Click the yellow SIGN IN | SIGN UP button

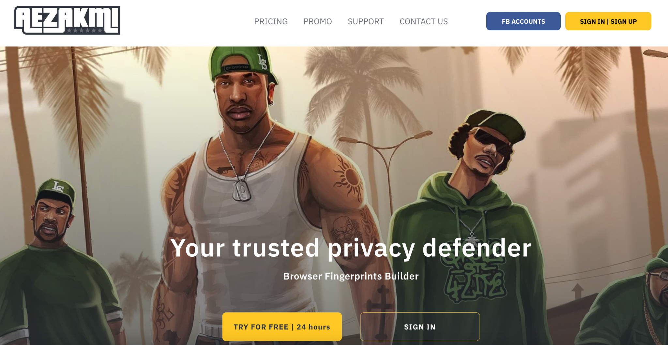tap(608, 21)
